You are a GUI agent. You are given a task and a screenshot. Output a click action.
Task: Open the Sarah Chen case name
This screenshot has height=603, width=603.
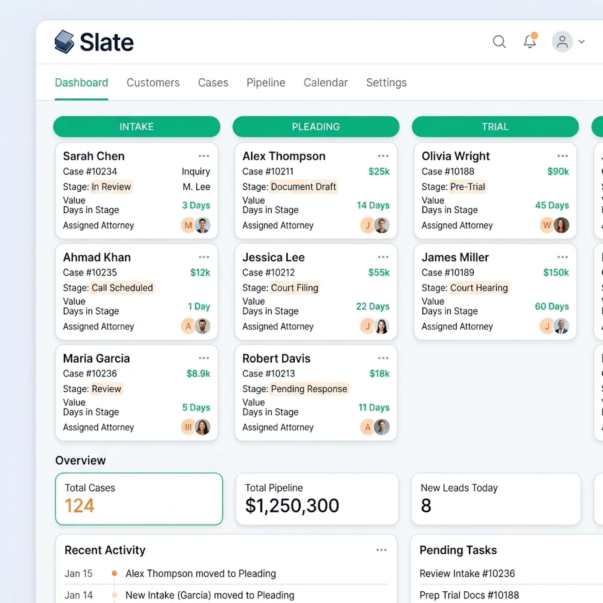[93, 156]
